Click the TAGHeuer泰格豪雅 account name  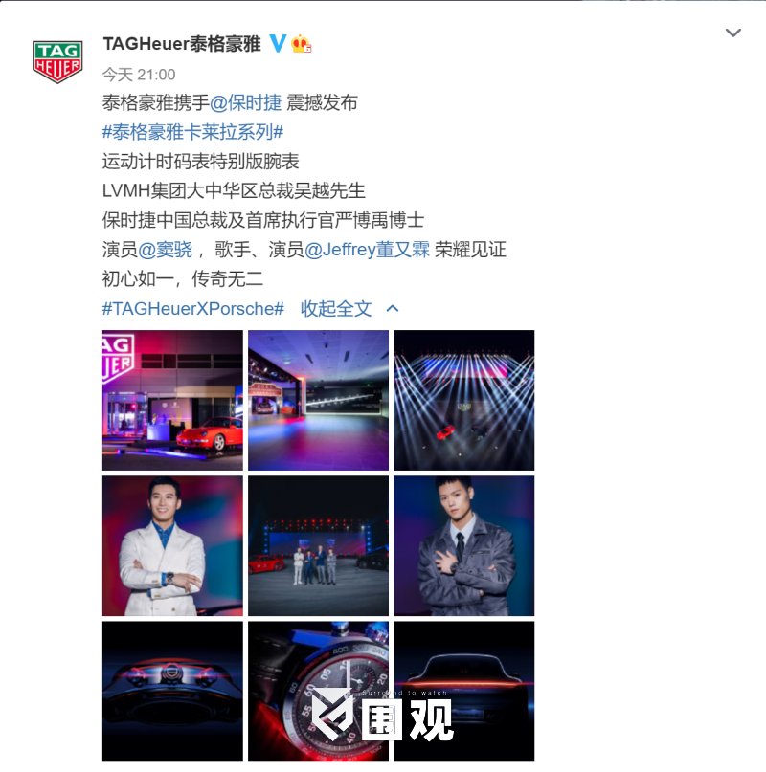(182, 44)
